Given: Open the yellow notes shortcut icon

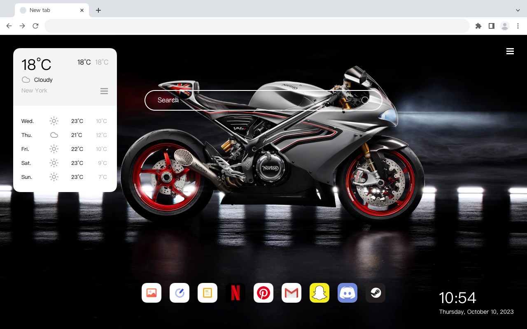Looking at the screenshot, I should pos(208,293).
